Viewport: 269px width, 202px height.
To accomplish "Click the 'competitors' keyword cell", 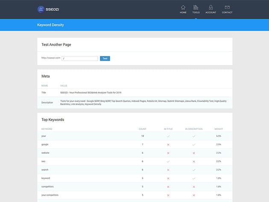I will tap(47, 186).
